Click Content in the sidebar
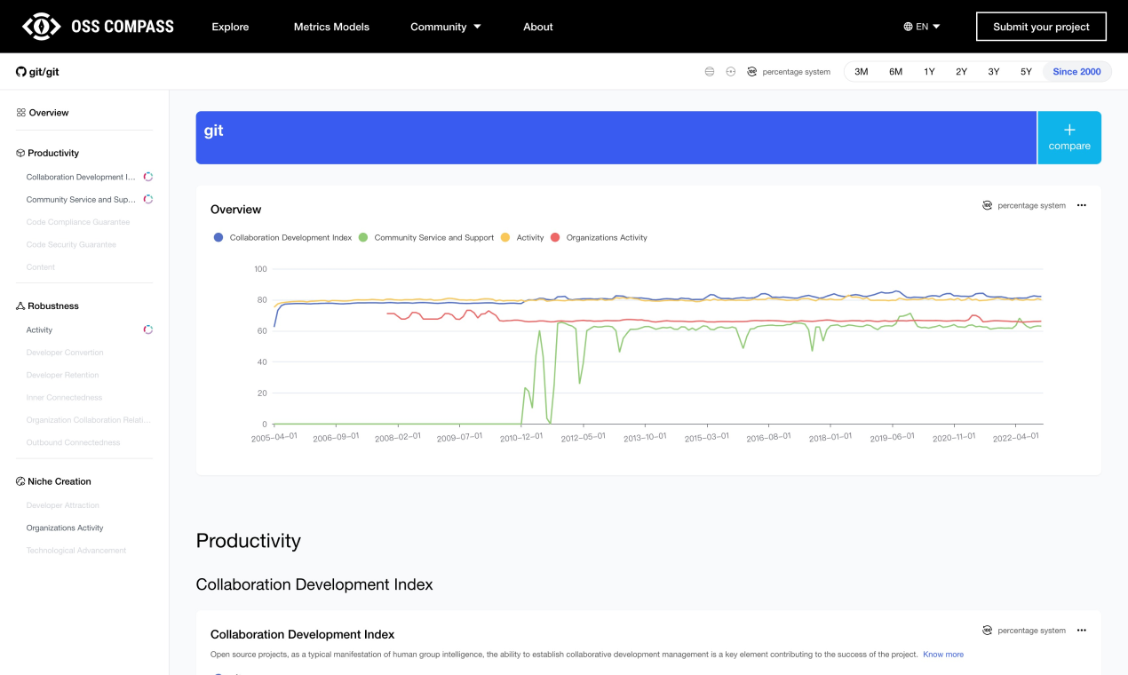1128x675 pixels. [x=41, y=266]
